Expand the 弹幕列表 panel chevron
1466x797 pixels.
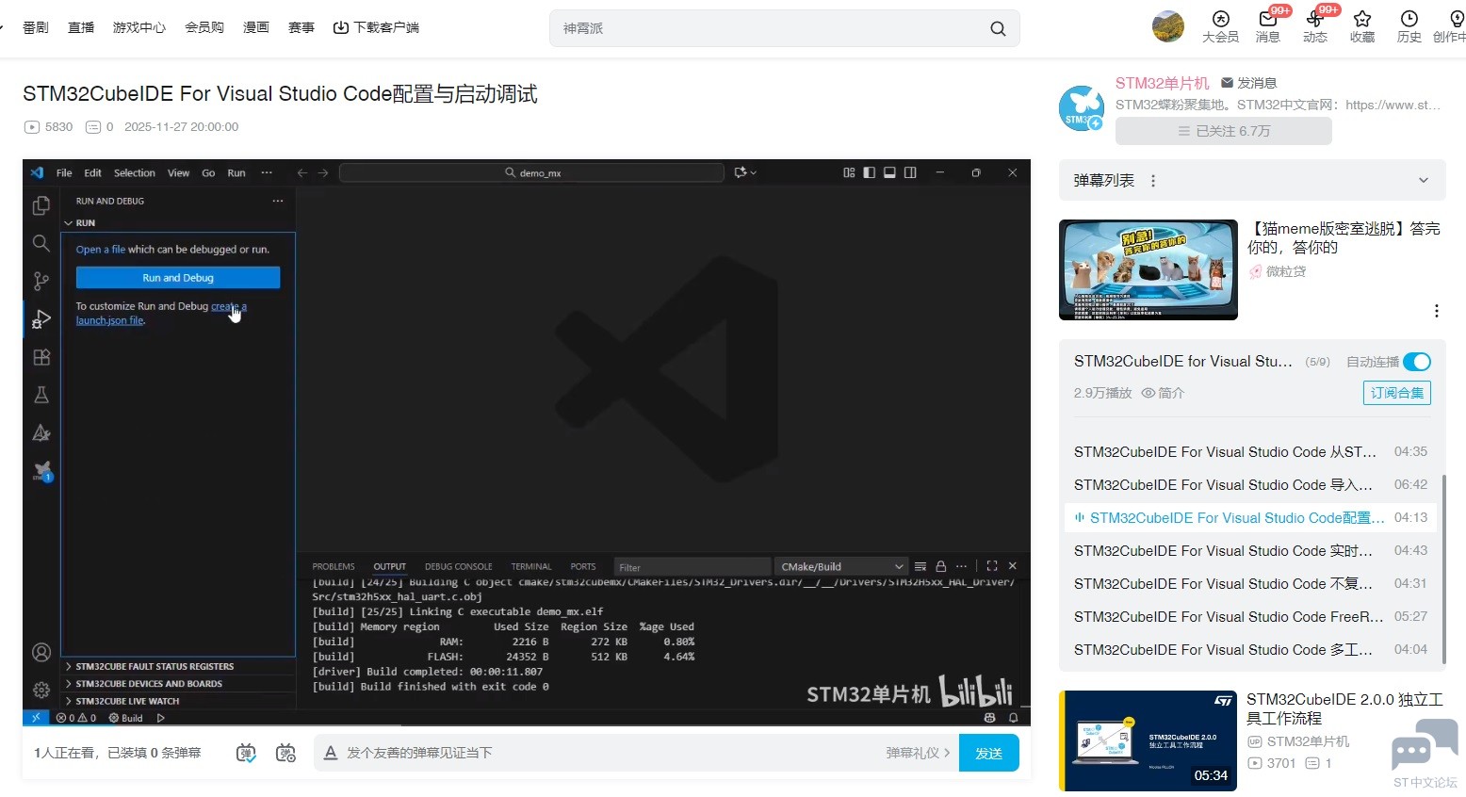pyautogui.click(x=1424, y=180)
